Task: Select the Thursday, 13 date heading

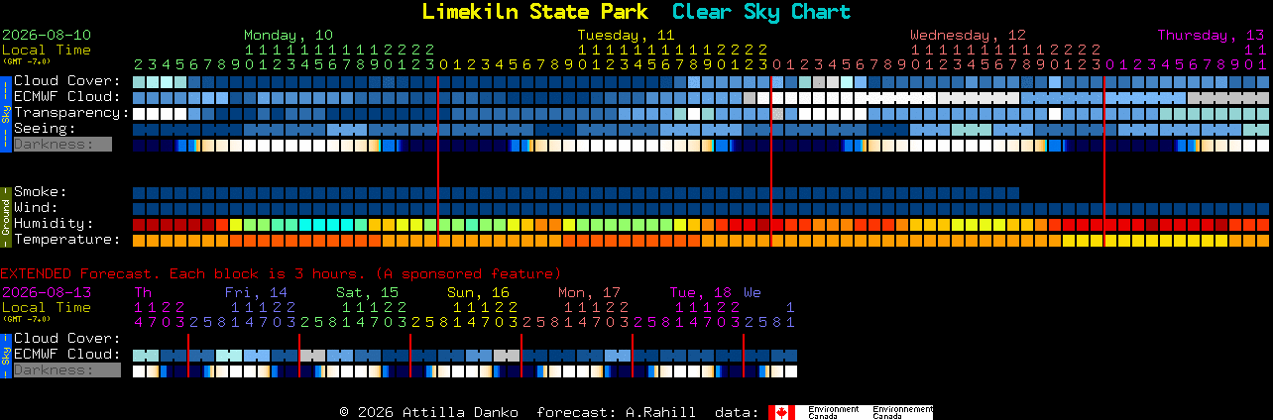Action: [x=1211, y=35]
